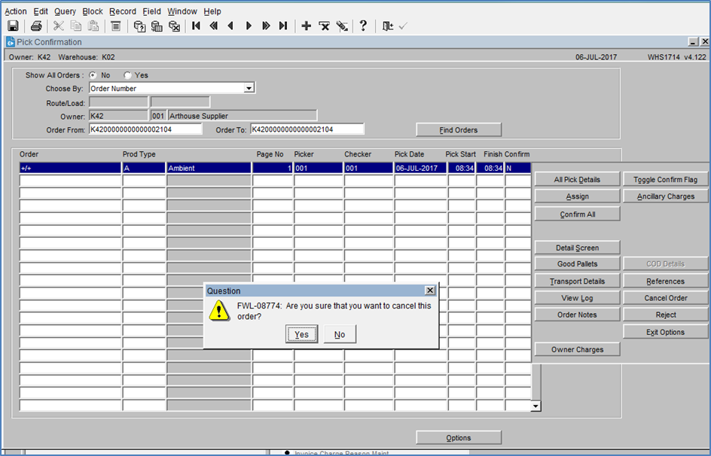Click the Assign button

577,196
